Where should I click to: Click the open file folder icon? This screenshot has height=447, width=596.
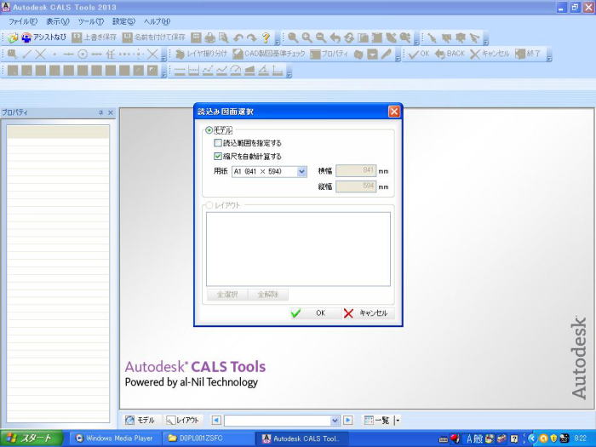click(x=13, y=37)
